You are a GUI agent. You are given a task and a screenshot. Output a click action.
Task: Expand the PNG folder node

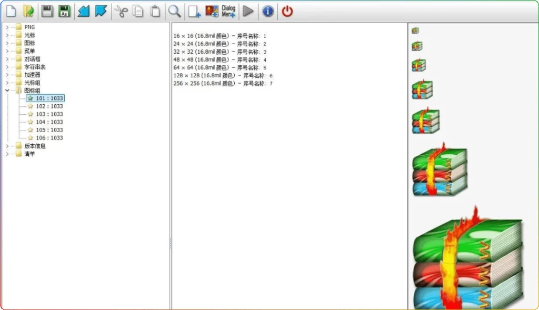pyautogui.click(x=7, y=27)
